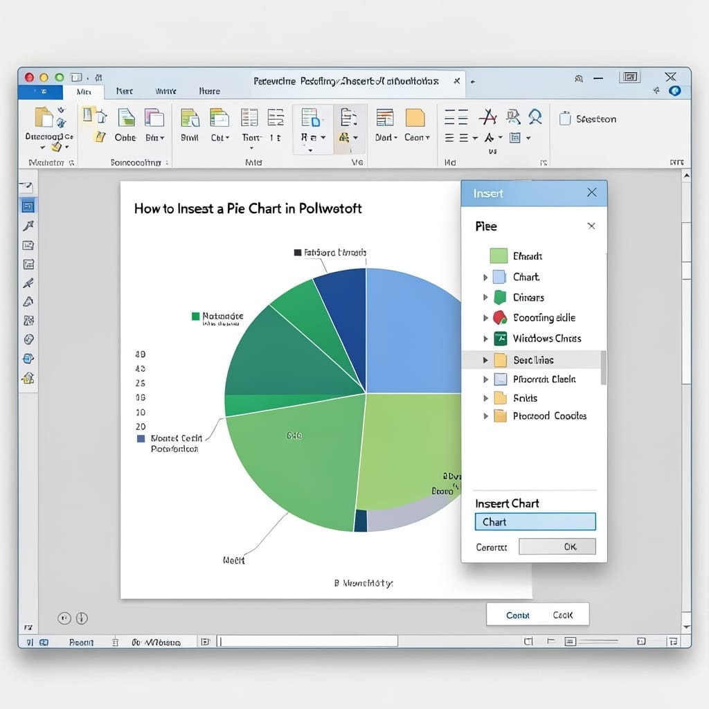Click the 'Cbt' green sheet icon

click(219, 118)
